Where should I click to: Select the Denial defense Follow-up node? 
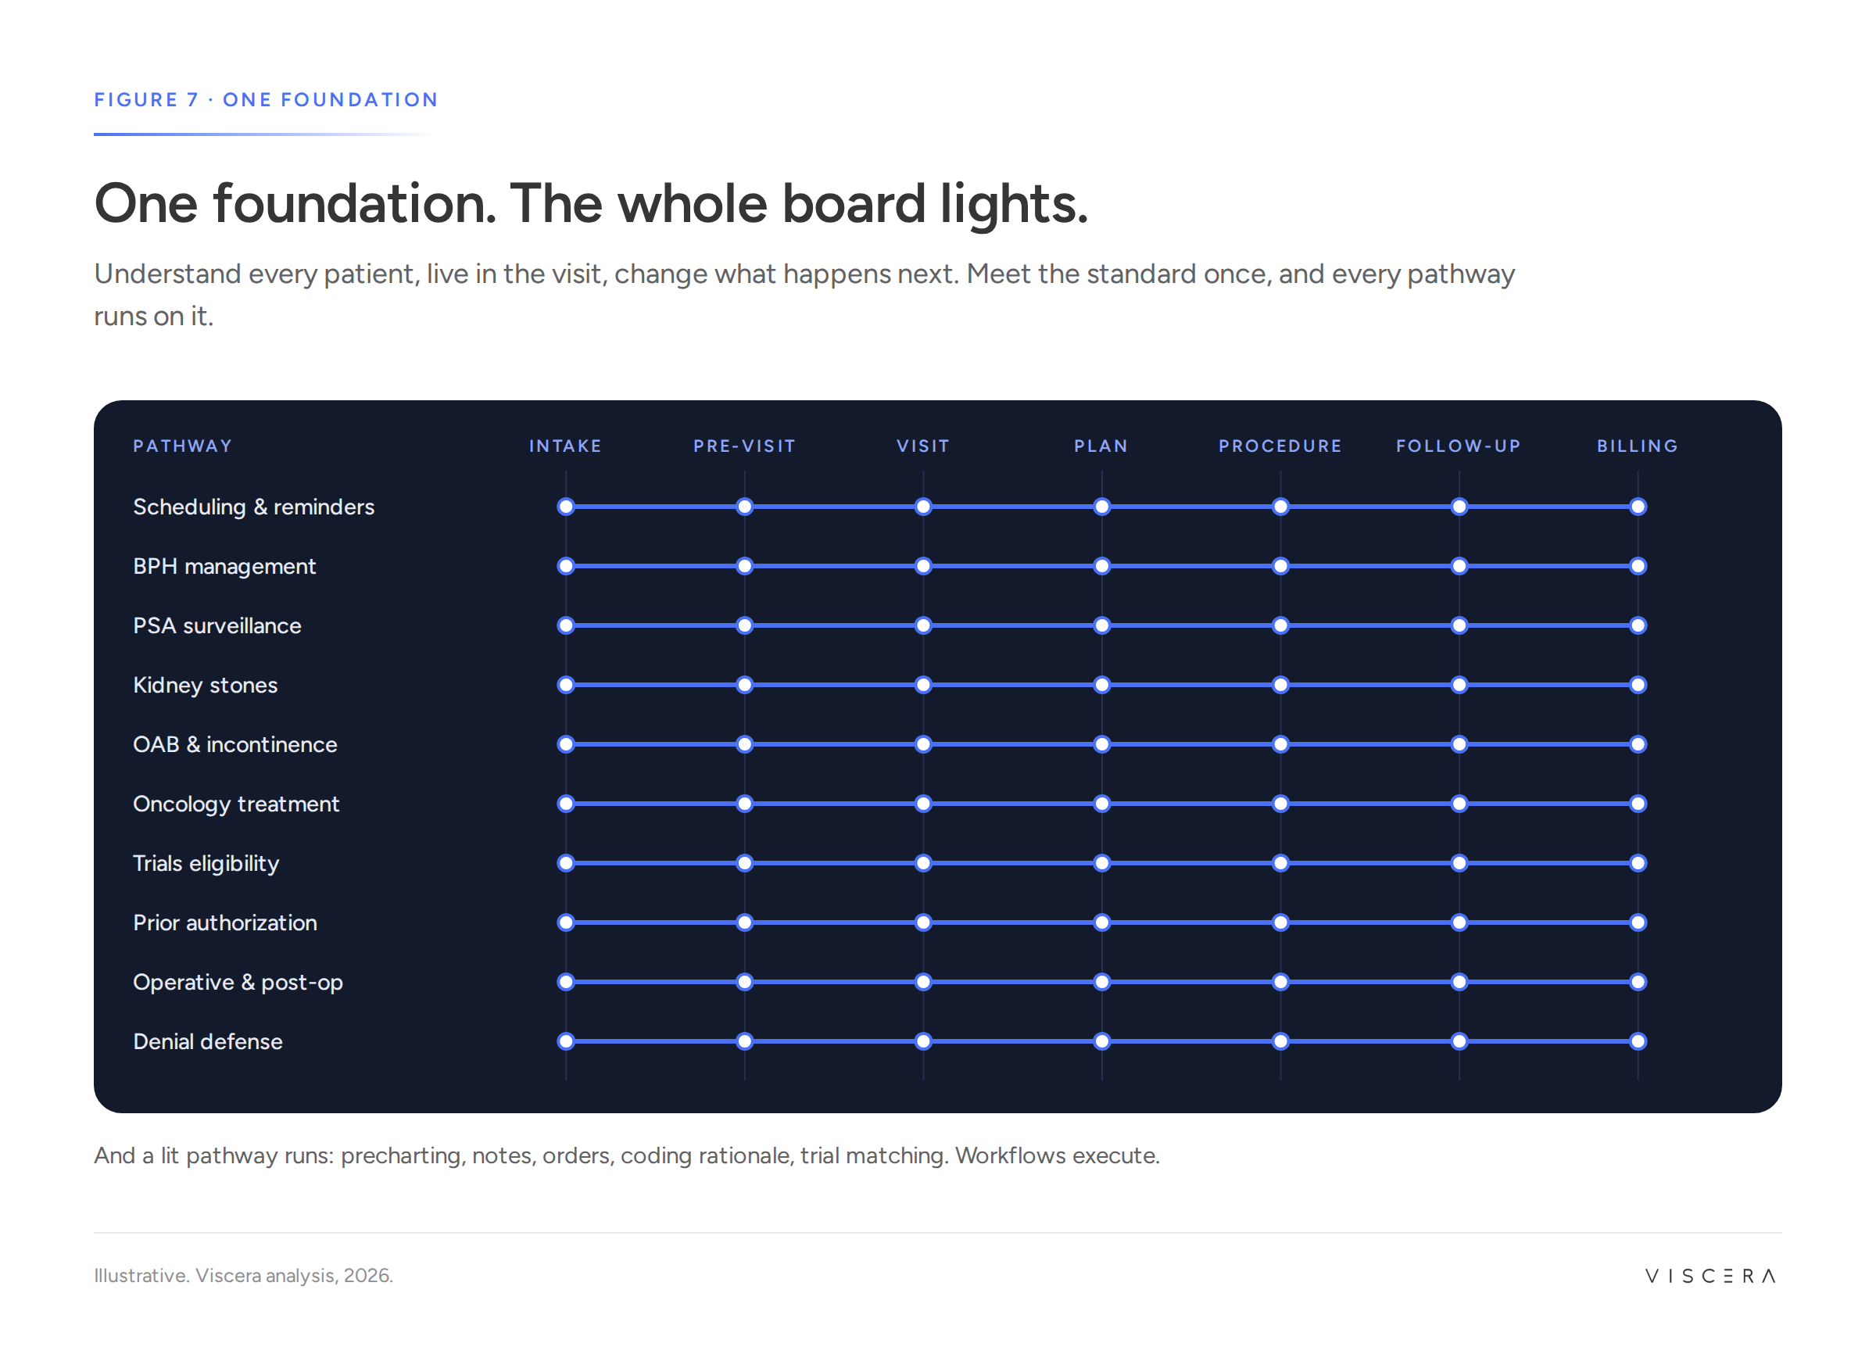[x=1459, y=1041]
